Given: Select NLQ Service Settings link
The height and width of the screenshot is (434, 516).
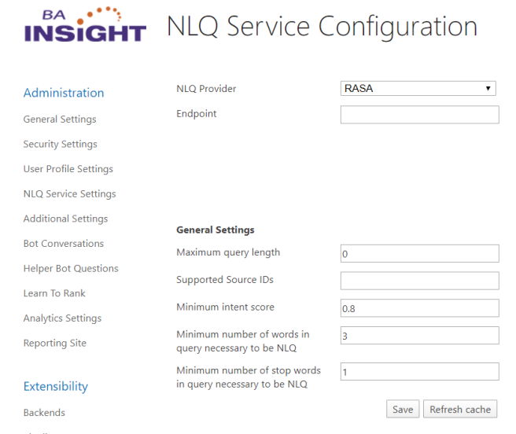Looking at the screenshot, I should [69, 194].
